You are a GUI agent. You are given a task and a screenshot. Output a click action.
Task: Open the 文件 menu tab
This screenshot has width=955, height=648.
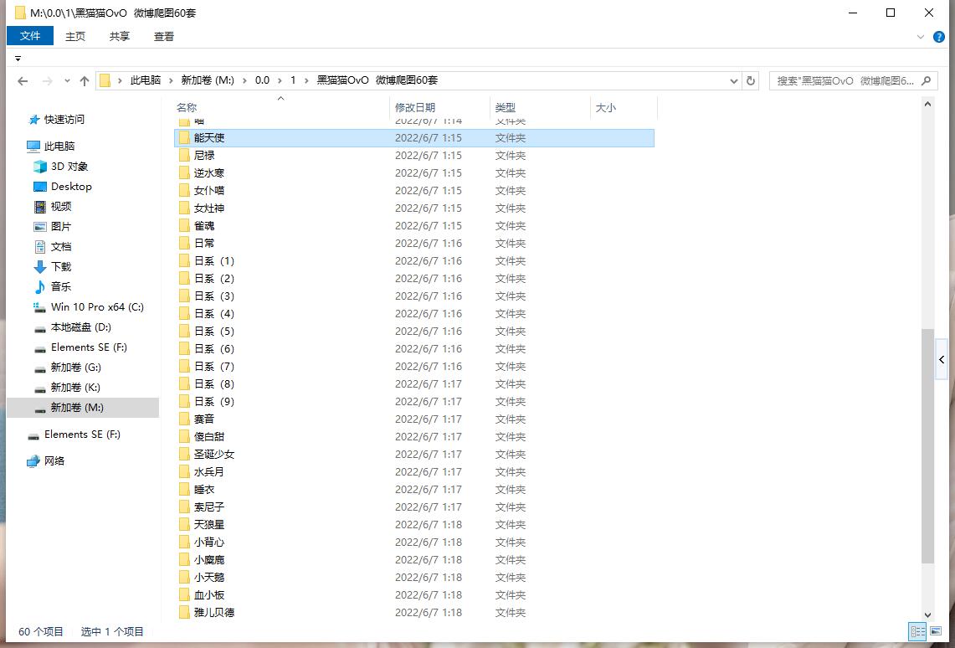click(x=30, y=36)
